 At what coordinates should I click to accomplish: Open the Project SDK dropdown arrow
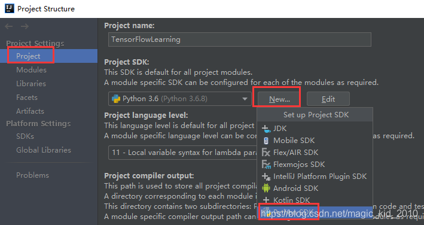pos(245,99)
